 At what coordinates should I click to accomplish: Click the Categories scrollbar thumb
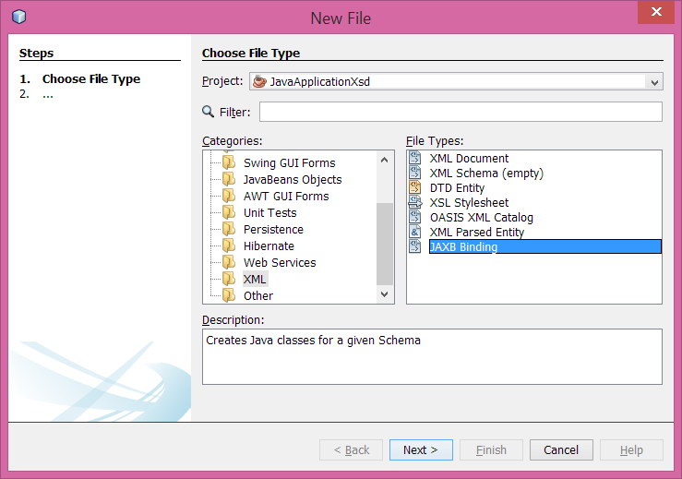coord(385,244)
